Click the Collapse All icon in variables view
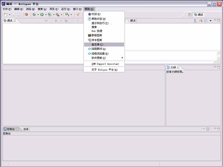Image resolution: width=223 pixels, height=167 pixels. (206, 21)
